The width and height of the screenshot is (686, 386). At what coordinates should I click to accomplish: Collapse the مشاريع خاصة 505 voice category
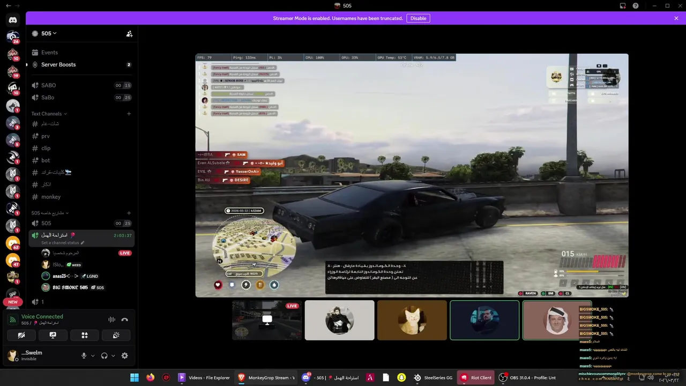[50, 213]
